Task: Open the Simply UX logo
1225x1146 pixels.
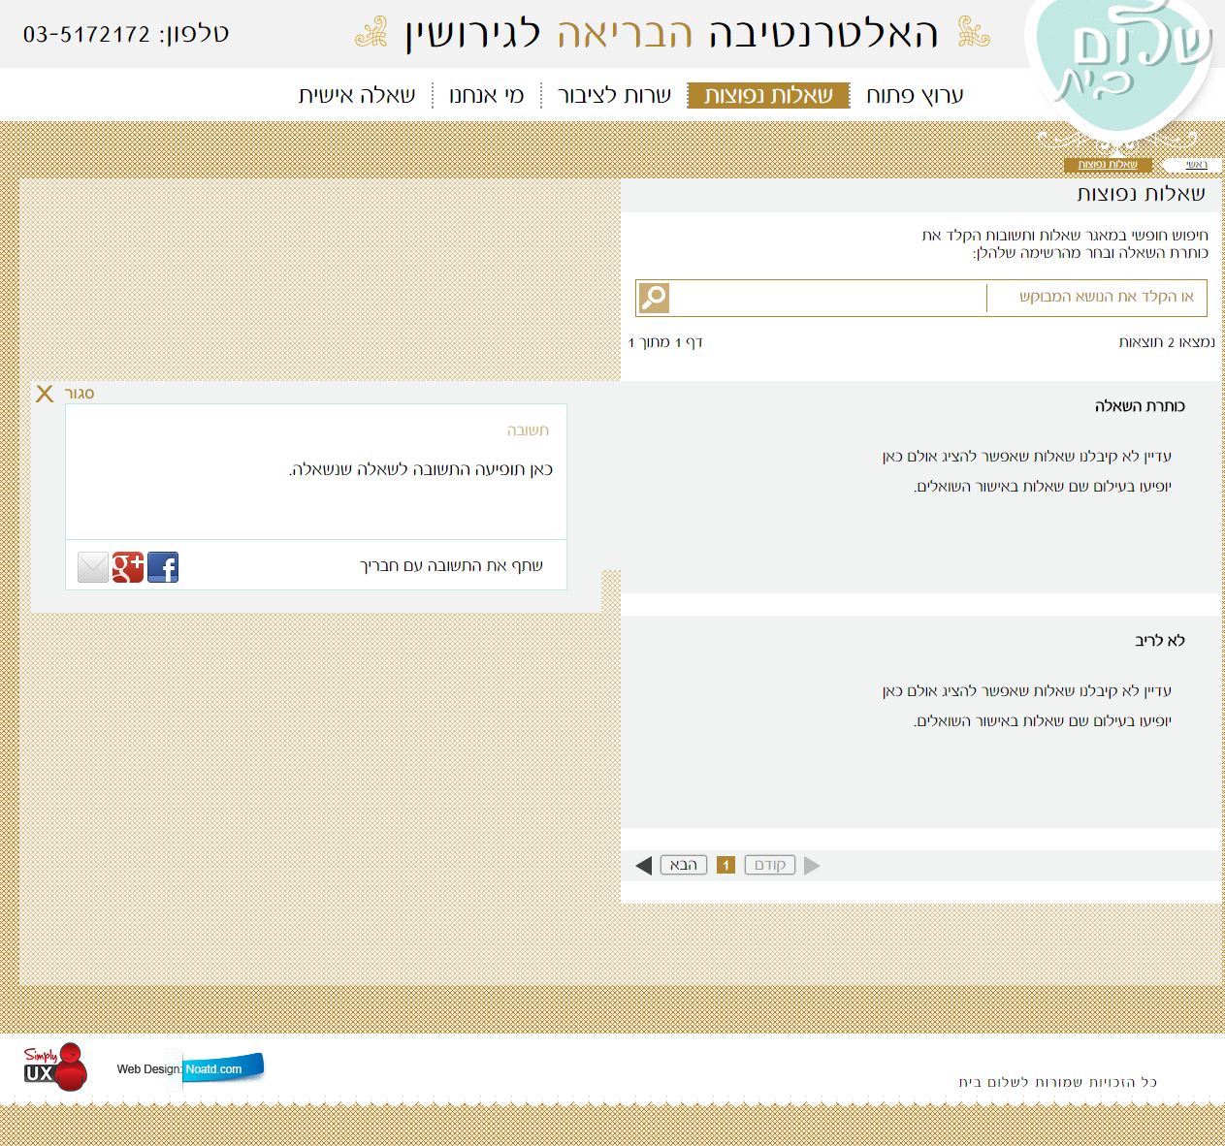Action: [55, 1067]
